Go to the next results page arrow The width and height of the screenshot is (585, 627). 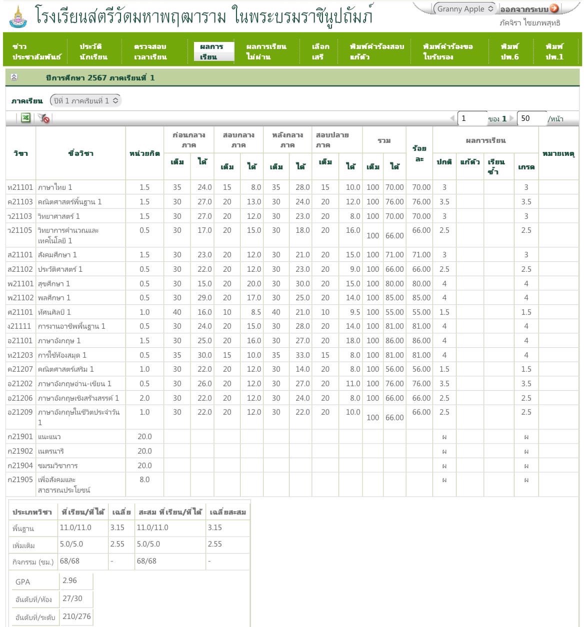click(511, 118)
